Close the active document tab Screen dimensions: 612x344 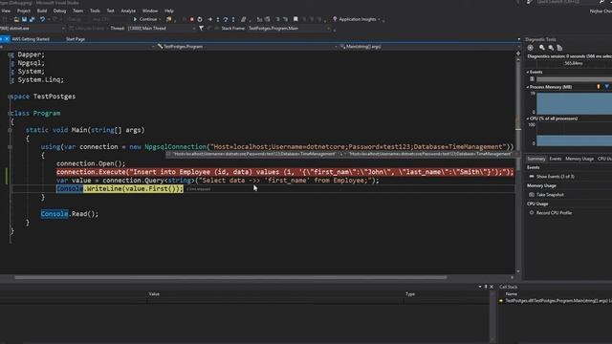pyautogui.click(x=7, y=39)
